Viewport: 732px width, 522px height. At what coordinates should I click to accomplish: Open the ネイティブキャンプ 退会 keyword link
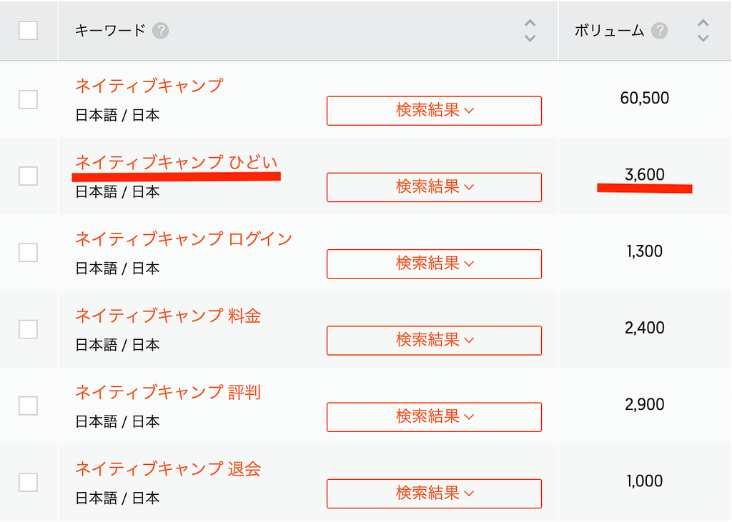point(168,469)
